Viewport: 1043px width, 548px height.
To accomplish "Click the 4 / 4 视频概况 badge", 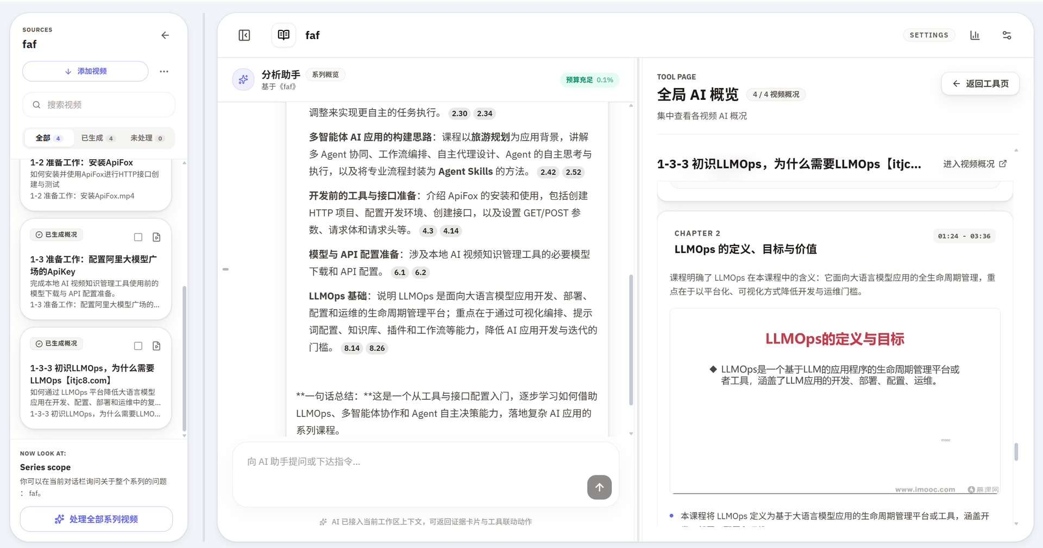I will pyautogui.click(x=776, y=95).
